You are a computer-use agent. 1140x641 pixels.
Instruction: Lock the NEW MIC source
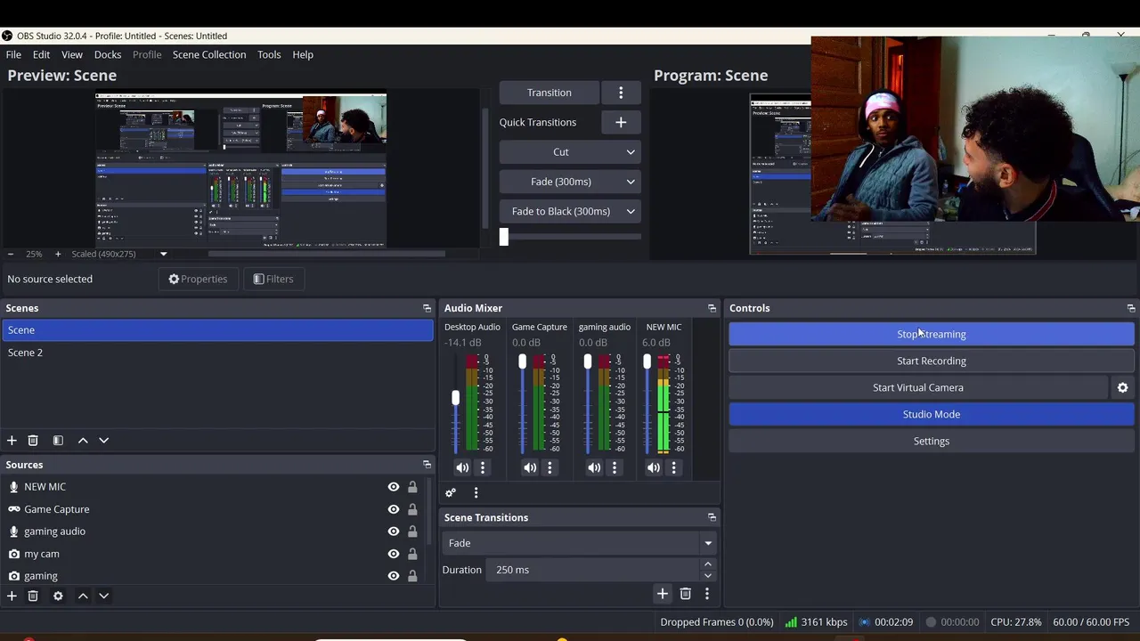click(x=412, y=487)
